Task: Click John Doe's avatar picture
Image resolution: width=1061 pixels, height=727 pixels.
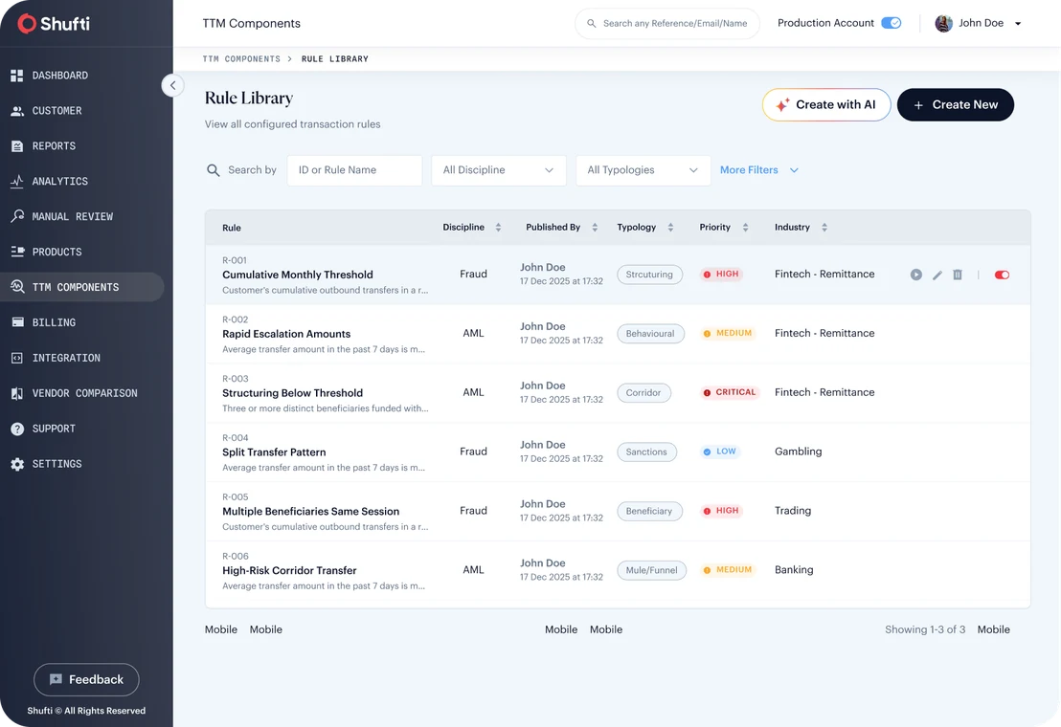Action: coord(943,23)
